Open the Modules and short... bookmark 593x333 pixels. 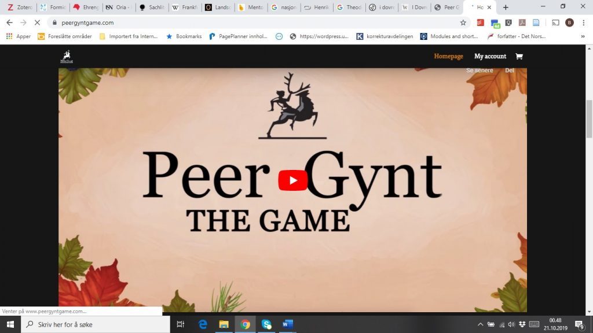point(449,36)
